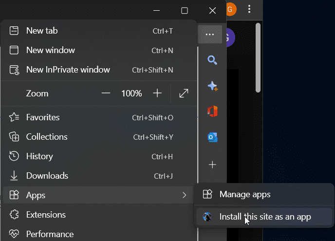Click the Performance heartbeat icon
The image size is (335, 241).
[x=14, y=234]
